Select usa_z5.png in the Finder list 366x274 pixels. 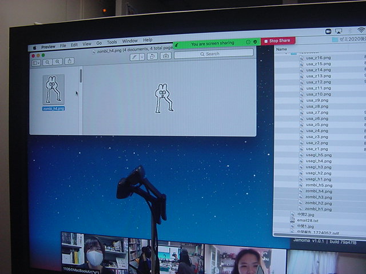[x=317, y=124]
